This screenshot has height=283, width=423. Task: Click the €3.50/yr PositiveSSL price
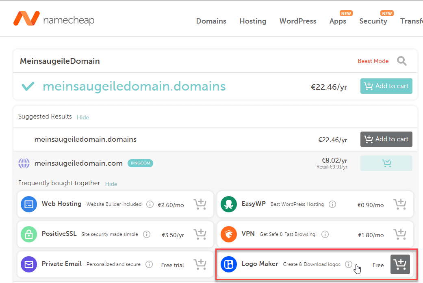pos(173,235)
